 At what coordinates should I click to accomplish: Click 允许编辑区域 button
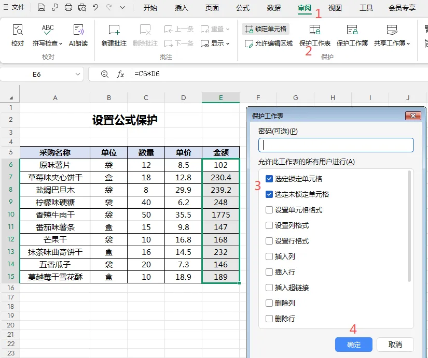(x=269, y=44)
